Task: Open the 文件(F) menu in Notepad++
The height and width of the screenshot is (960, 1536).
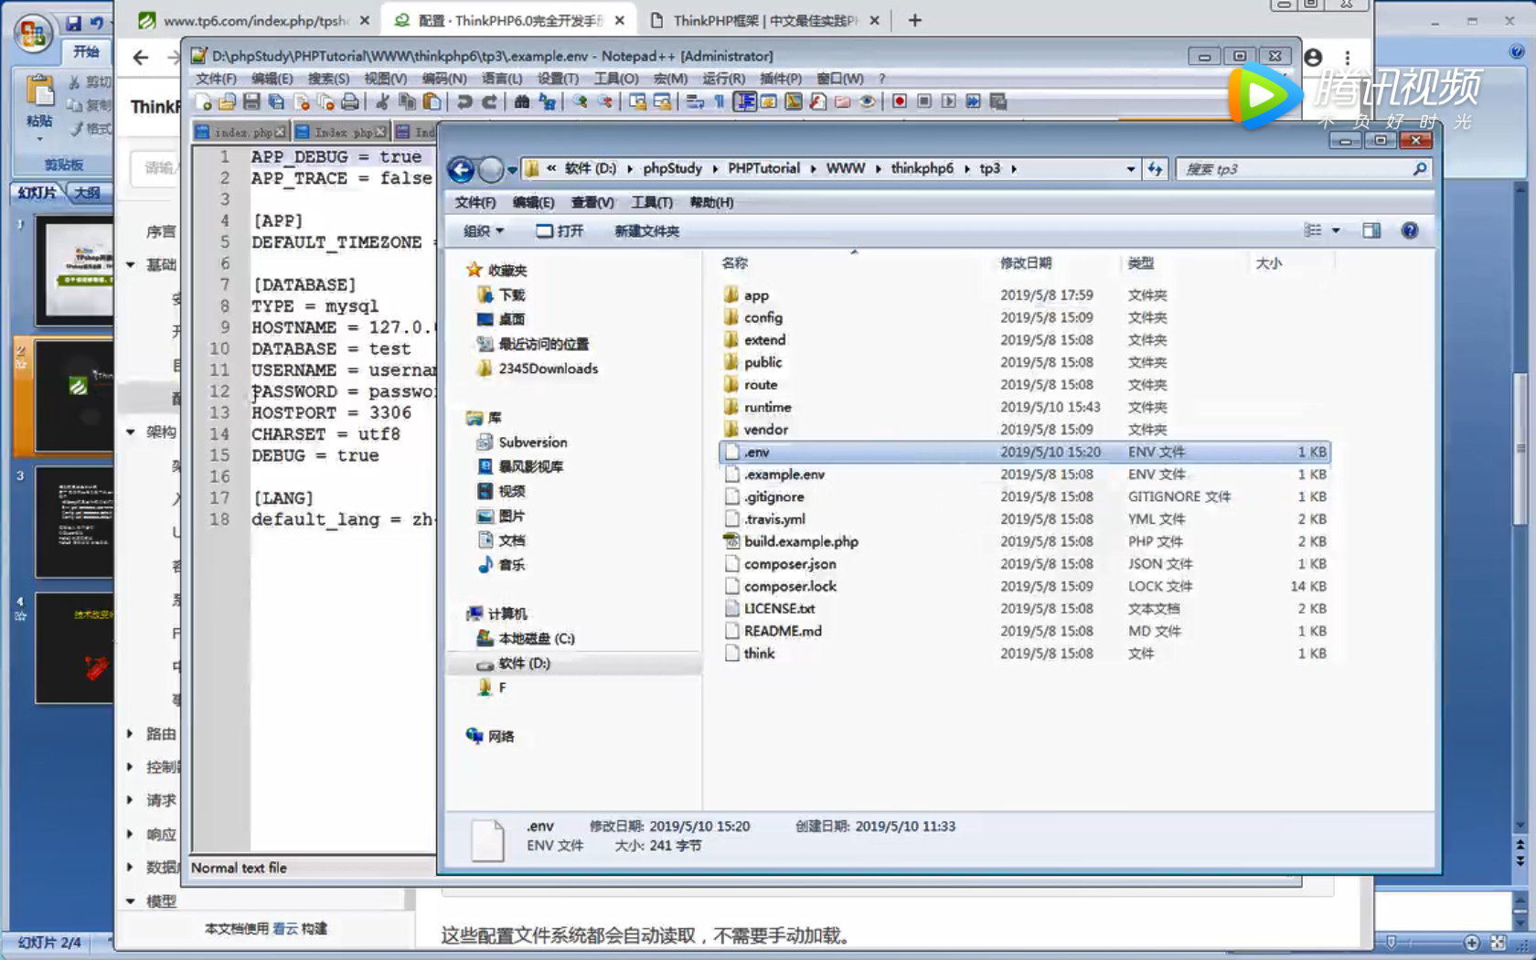Action: pos(216,79)
